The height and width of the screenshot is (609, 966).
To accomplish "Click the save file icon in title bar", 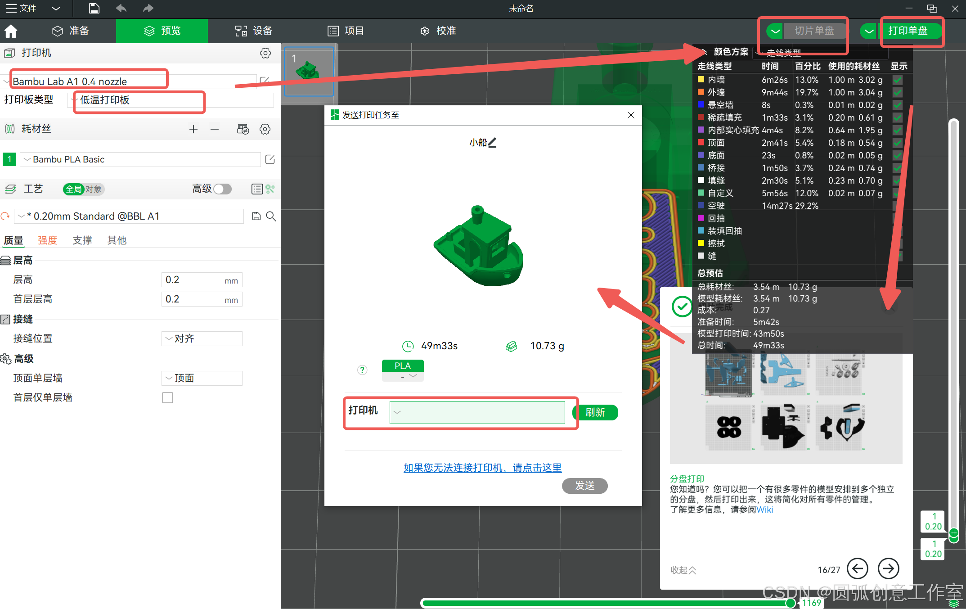I will click(x=94, y=8).
